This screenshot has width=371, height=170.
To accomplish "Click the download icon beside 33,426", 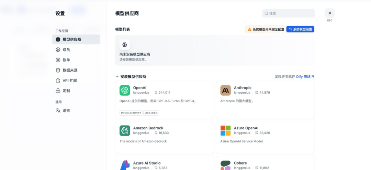I will (257, 133).
